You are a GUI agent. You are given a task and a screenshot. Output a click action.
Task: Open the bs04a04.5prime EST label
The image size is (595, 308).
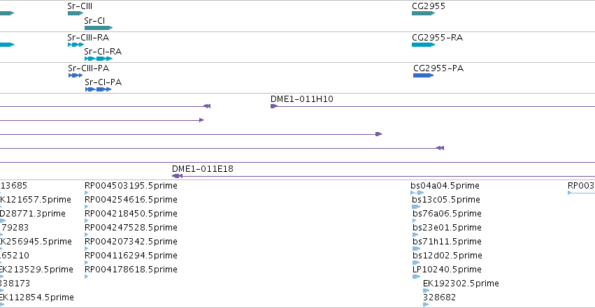click(445, 186)
